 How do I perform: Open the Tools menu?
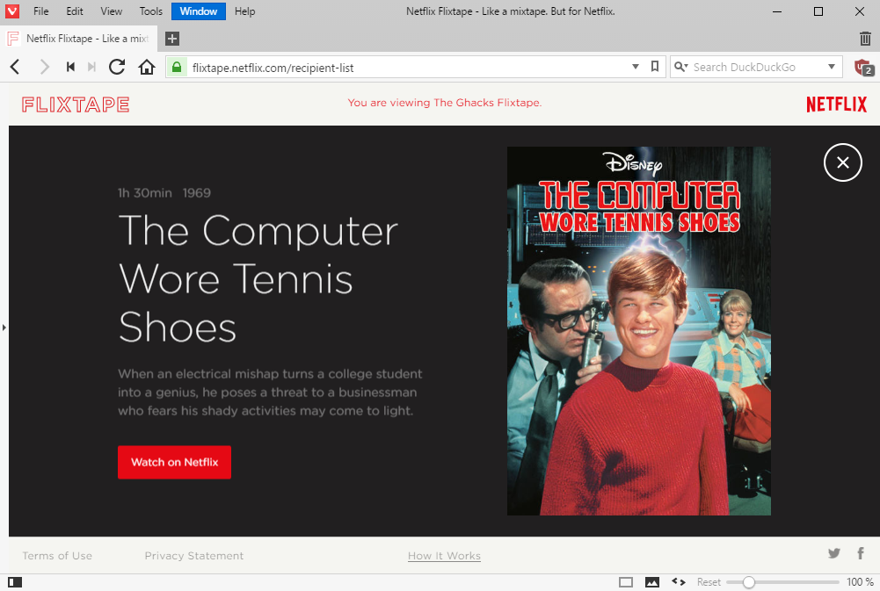pyautogui.click(x=150, y=11)
